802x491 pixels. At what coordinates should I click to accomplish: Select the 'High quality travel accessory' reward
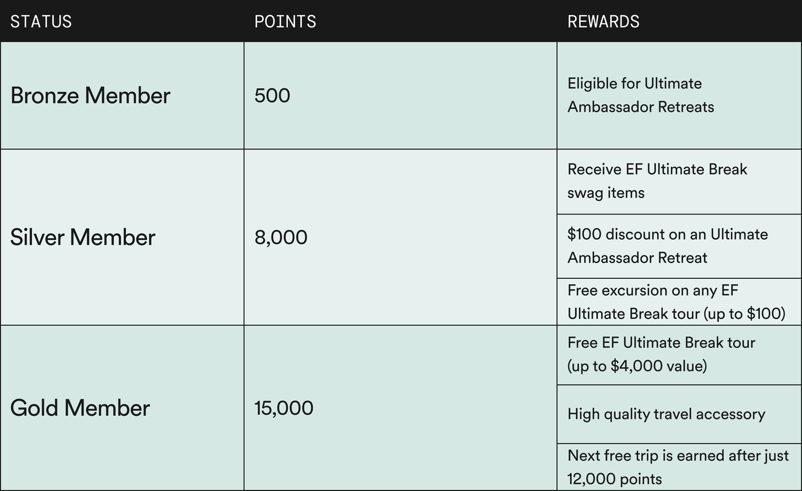tap(666, 414)
